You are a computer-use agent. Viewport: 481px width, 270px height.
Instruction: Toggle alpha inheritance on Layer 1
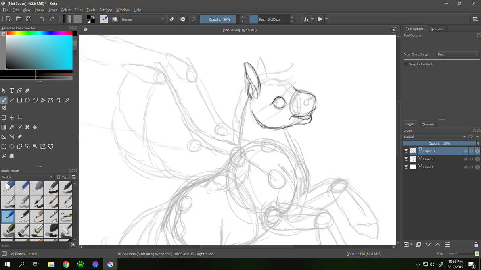(471, 167)
